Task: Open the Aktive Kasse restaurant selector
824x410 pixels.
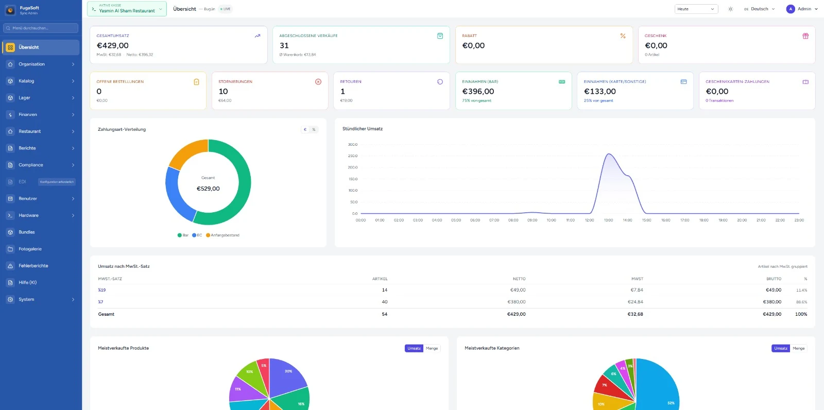Action: coord(127,9)
